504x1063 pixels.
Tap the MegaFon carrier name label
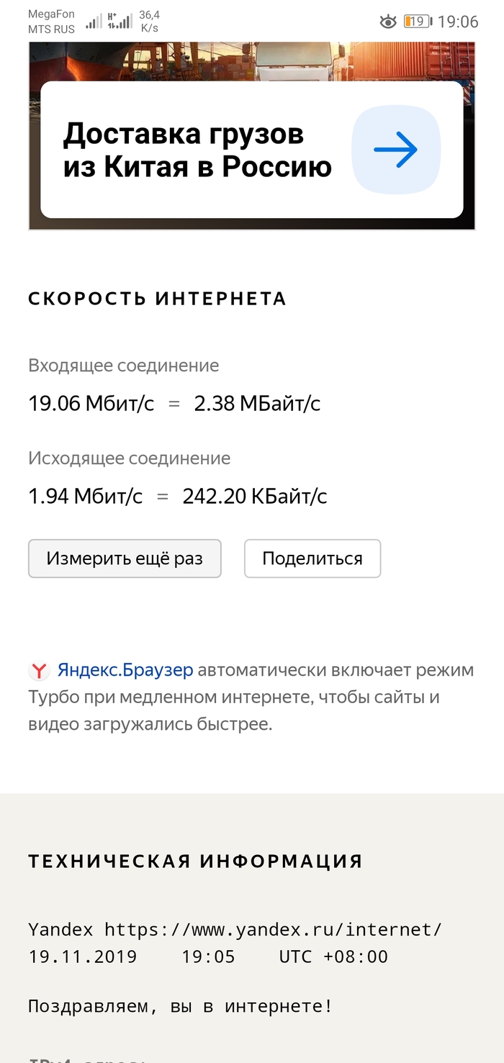point(51,14)
